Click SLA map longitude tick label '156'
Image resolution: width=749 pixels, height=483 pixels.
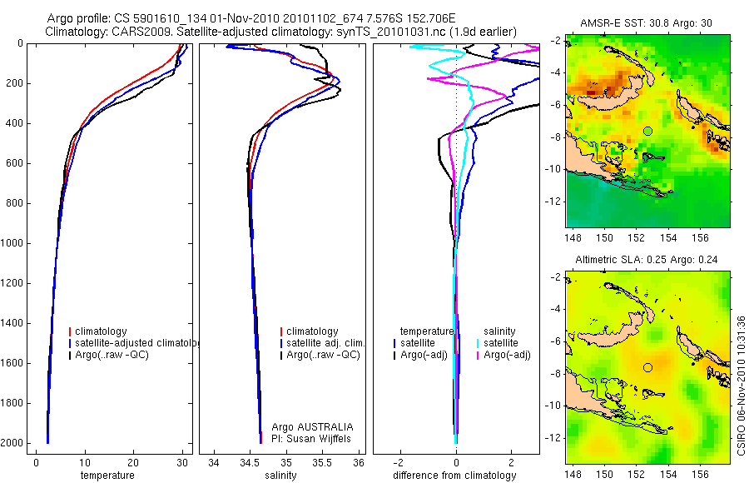(x=700, y=474)
